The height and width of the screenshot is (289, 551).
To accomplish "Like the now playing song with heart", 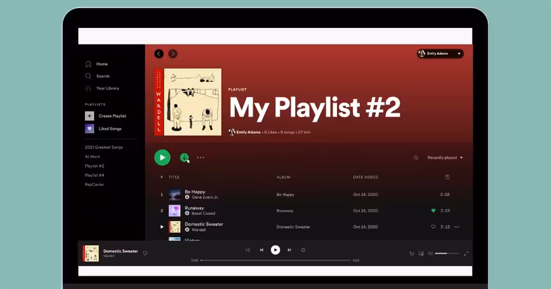I will tap(145, 254).
